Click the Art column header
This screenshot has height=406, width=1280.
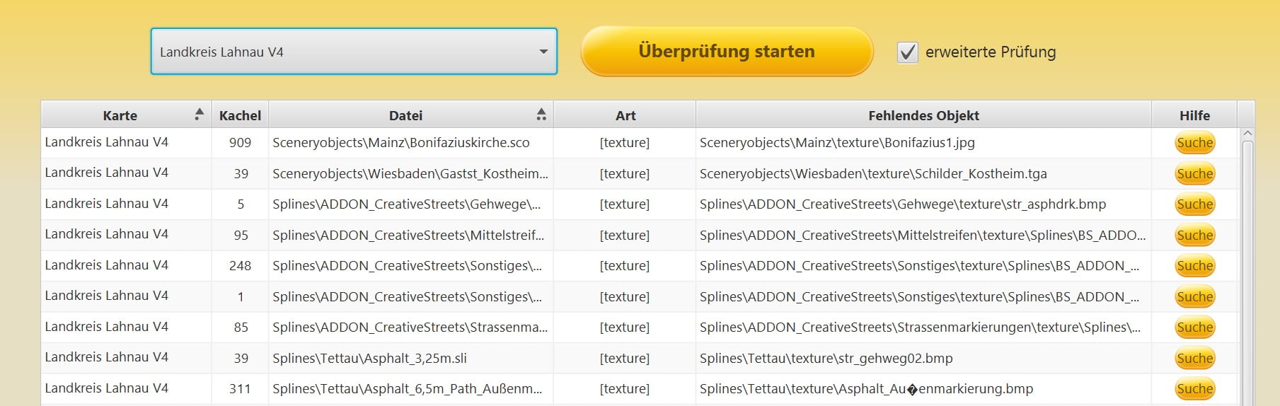(625, 115)
